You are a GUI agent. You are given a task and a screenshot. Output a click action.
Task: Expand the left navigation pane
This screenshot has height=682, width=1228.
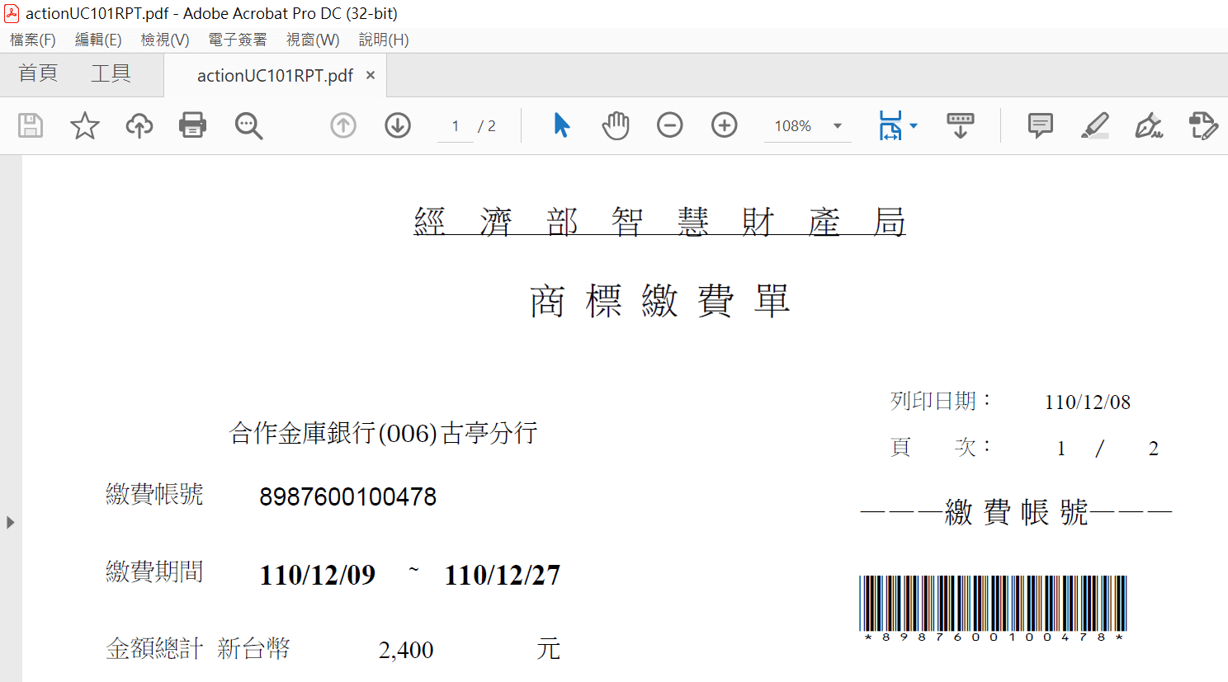tap(10, 522)
